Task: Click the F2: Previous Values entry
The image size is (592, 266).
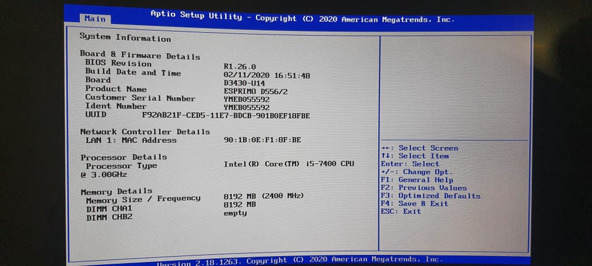Action: (424, 188)
